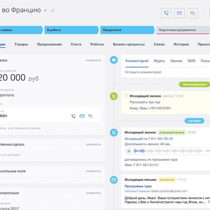Click the comment timeline circle icon
The height and width of the screenshot is (210, 210).
114,60
